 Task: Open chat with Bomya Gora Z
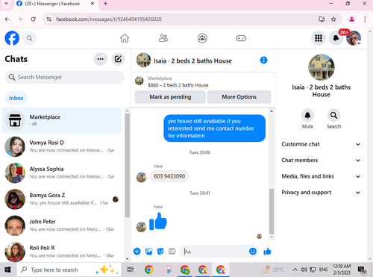pyautogui.click(x=61, y=199)
